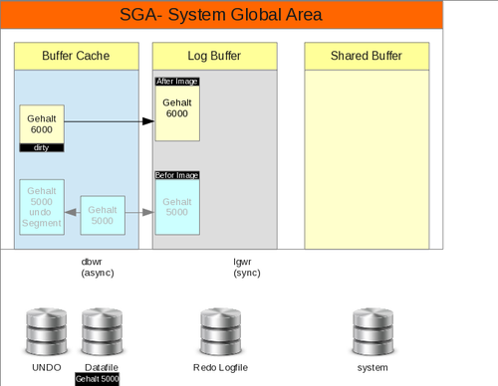Click the Redo Logfile database icon
The width and height of the screenshot is (498, 386).
point(221,331)
